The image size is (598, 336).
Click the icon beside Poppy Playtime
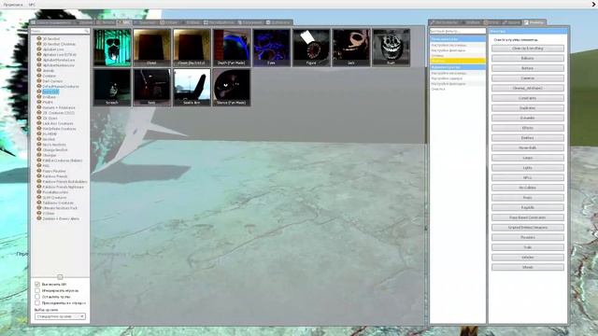39,171
